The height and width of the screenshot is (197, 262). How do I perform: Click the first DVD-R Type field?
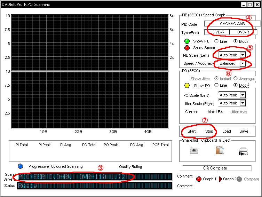coord(217,32)
